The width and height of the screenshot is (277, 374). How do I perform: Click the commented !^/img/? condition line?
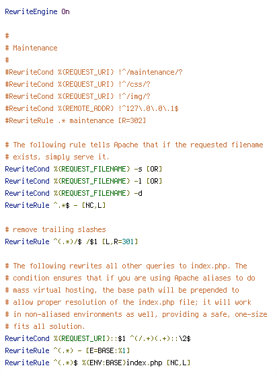pyautogui.click(x=78, y=96)
